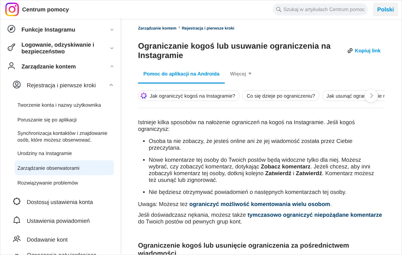Follow Zarządzanie kontem breadcrumb link
Viewport: 402px width, 255px height.
[x=157, y=28]
